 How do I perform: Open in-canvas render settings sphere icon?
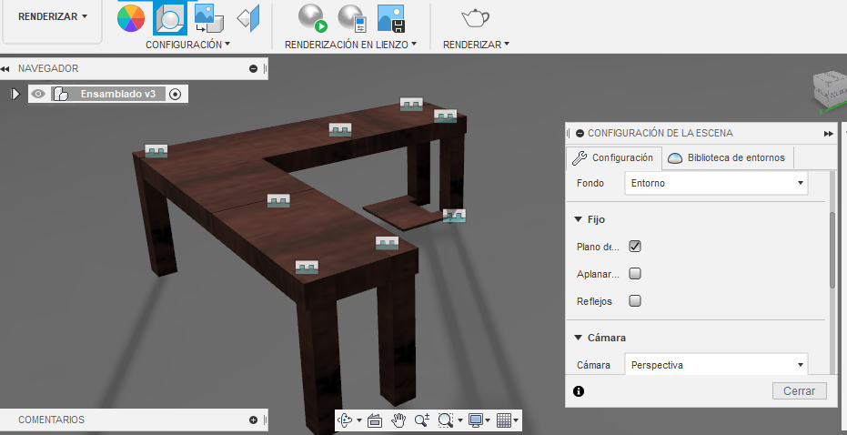pos(352,18)
